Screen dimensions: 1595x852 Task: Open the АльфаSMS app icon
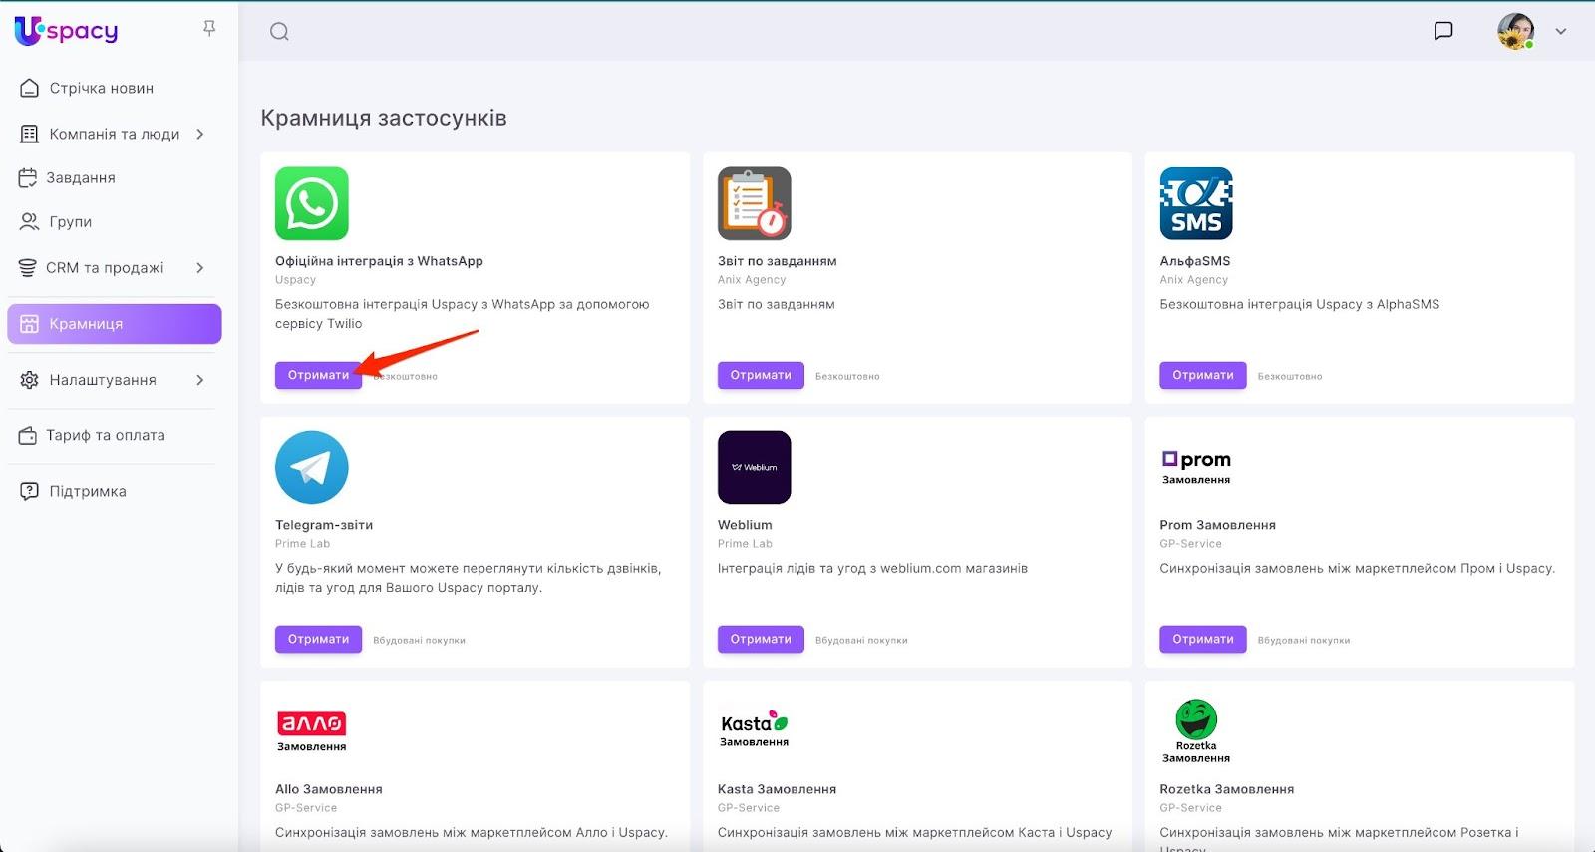pos(1196,203)
